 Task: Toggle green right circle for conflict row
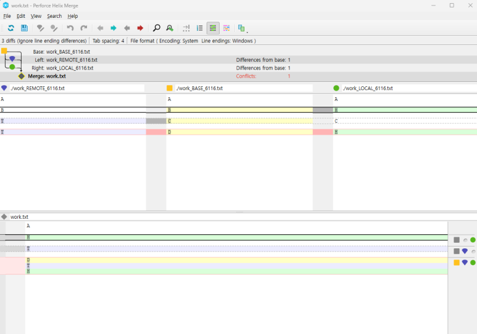[473, 263]
